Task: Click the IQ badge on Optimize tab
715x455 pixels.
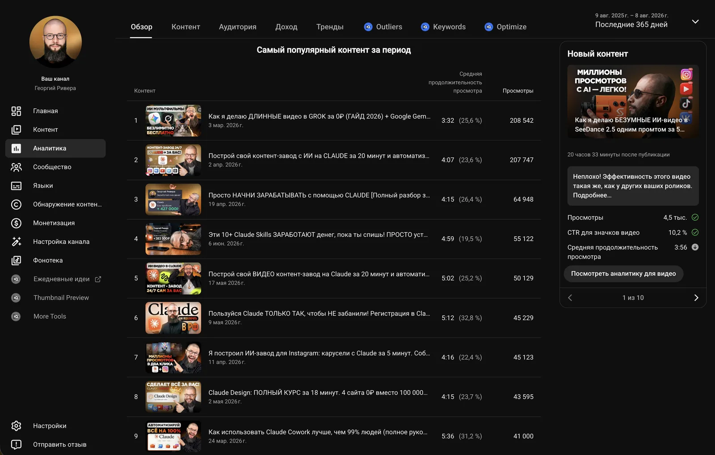Action: pyautogui.click(x=489, y=27)
